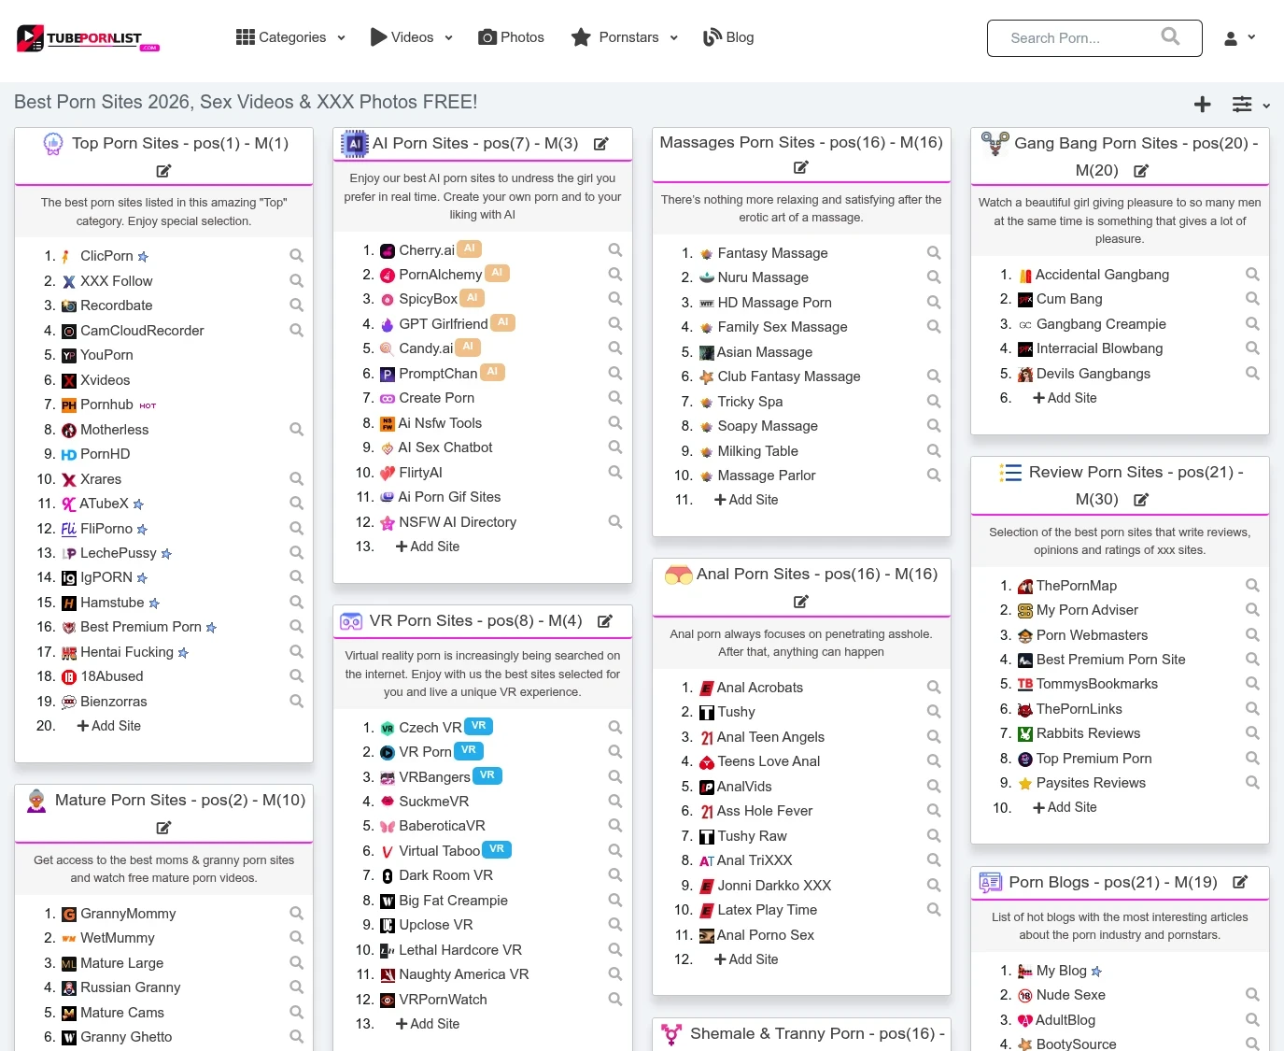Edit the VR Porn Sites category
The image size is (1284, 1051).
point(605,621)
